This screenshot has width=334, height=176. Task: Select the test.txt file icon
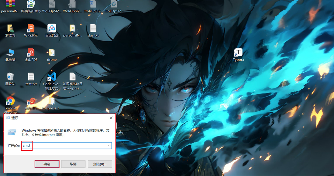click(31, 77)
